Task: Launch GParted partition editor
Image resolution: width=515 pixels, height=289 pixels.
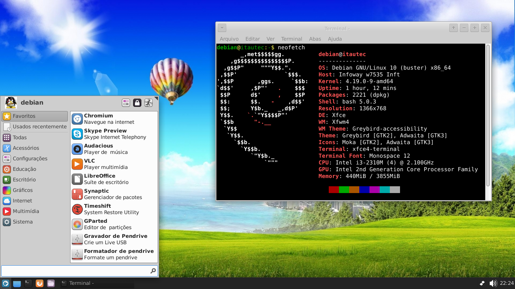Action: (114, 224)
